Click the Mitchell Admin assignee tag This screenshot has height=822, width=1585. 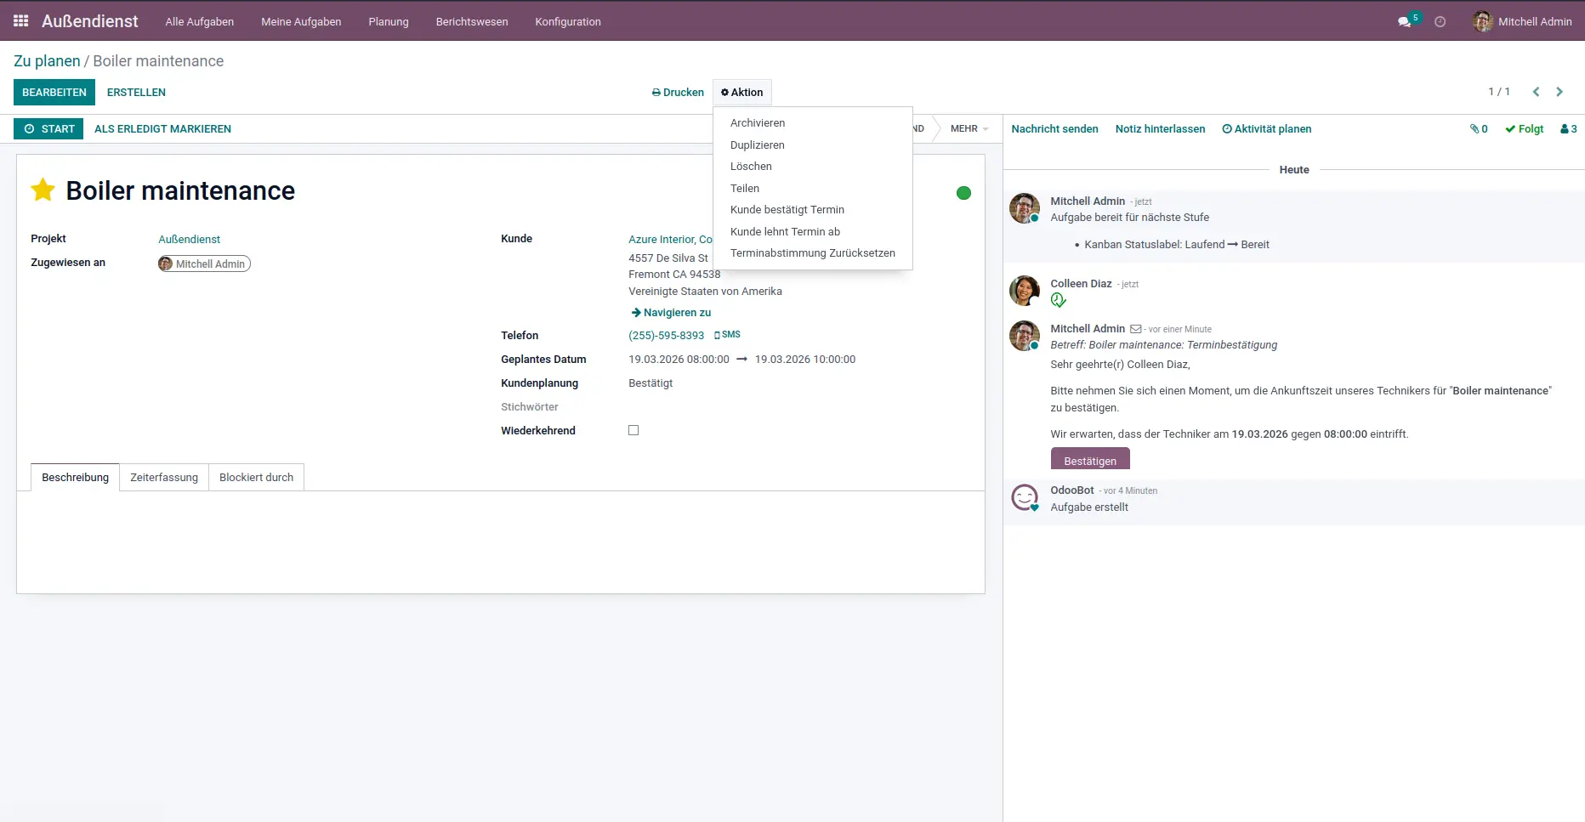pyautogui.click(x=204, y=264)
